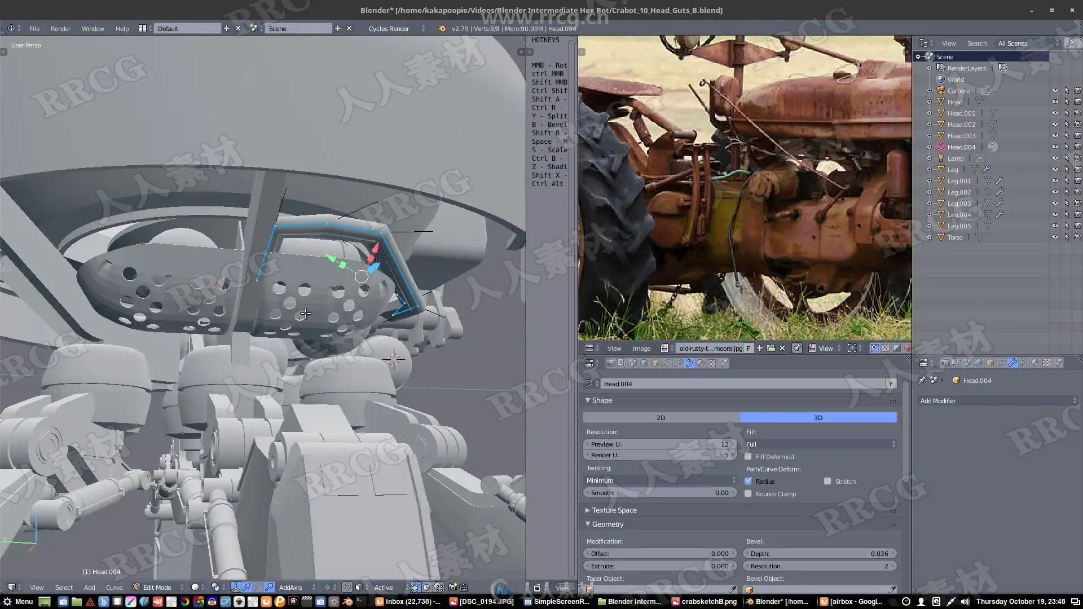The image size is (1083, 609).
Task: Expand the Texture Space panel
Action: (x=614, y=510)
